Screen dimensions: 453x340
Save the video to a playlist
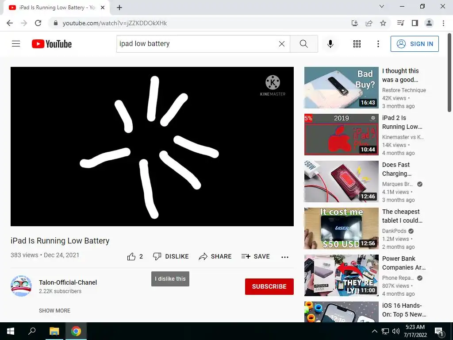point(256,256)
